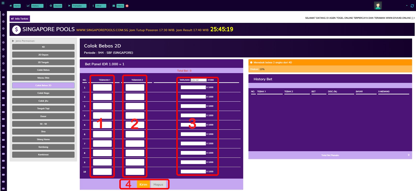
Task: Focus Taruhan field in row 10
Action: (x=193, y=172)
